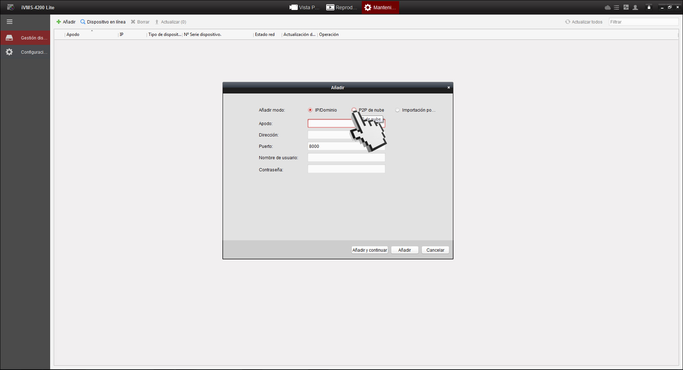This screenshot has width=683, height=370.
Task: Sort by Nº Serie dispositivo. column header
Action: [x=218, y=34]
